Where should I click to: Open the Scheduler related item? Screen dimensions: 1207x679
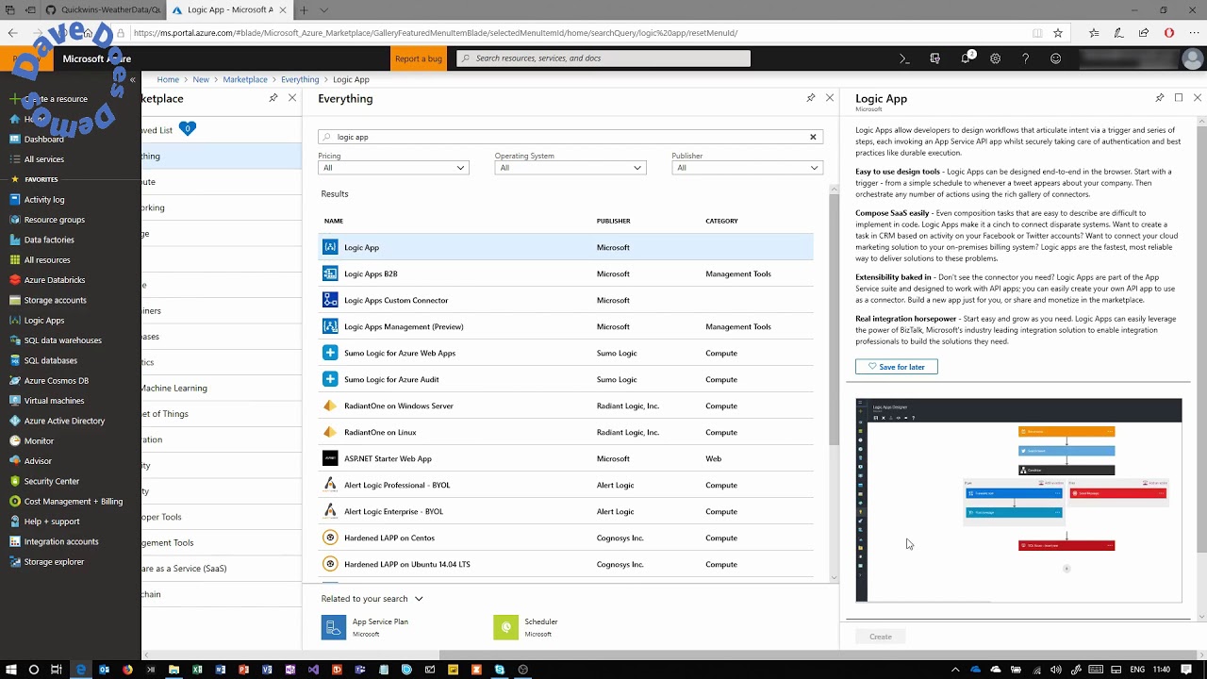(528, 627)
